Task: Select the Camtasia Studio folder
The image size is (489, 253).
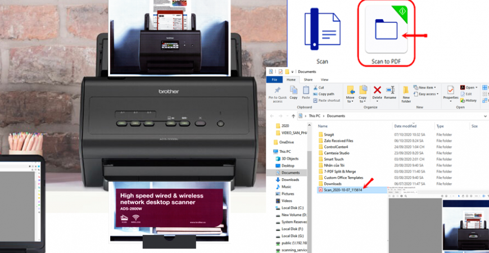Action: coord(334,153)
